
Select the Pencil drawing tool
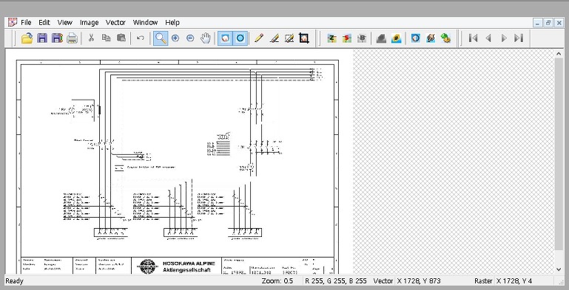[259, 38]
